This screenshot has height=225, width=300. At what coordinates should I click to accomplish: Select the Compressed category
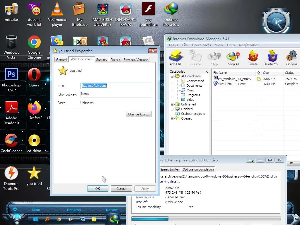click(195, 81)
